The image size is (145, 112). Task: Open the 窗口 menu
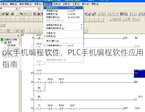[x=86, y=4]
